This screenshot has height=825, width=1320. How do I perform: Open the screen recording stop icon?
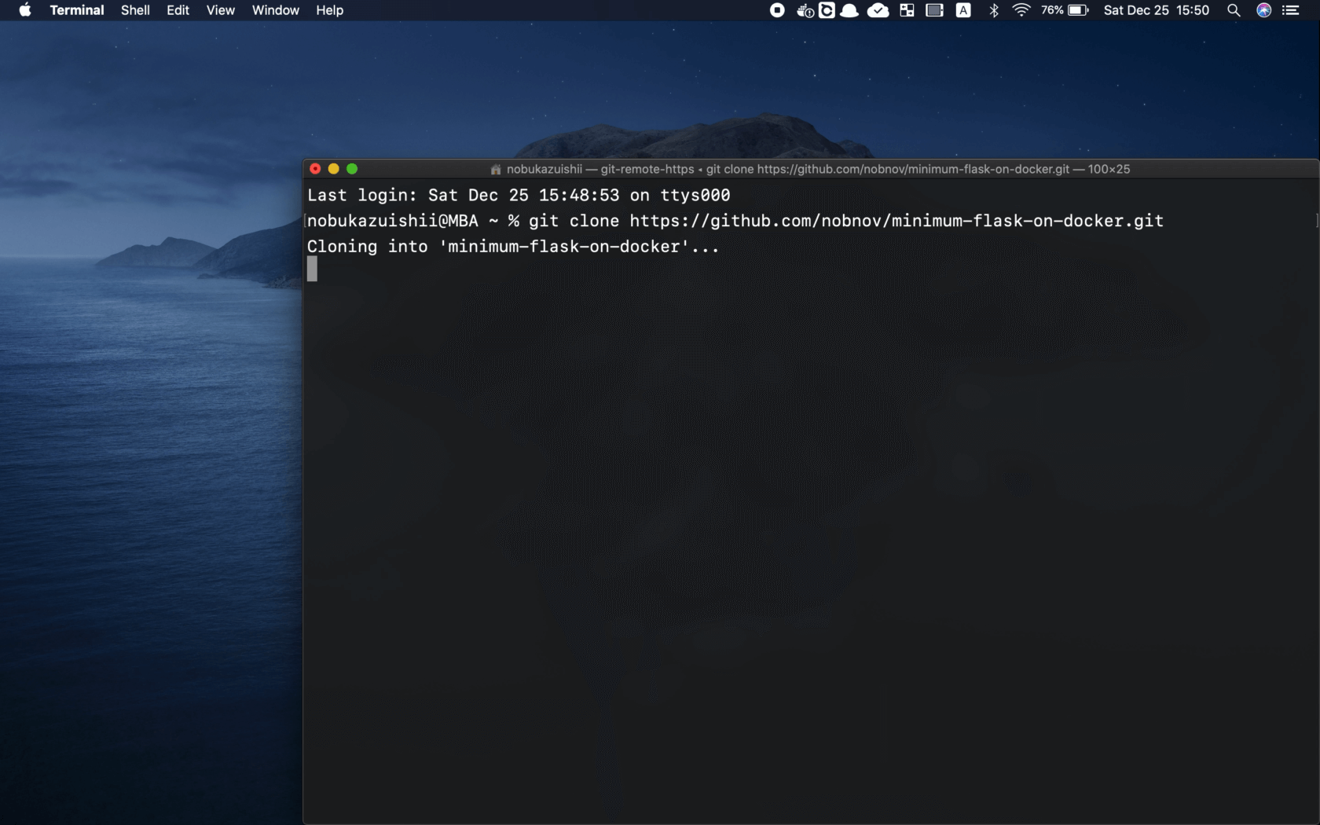pos(776,10)
